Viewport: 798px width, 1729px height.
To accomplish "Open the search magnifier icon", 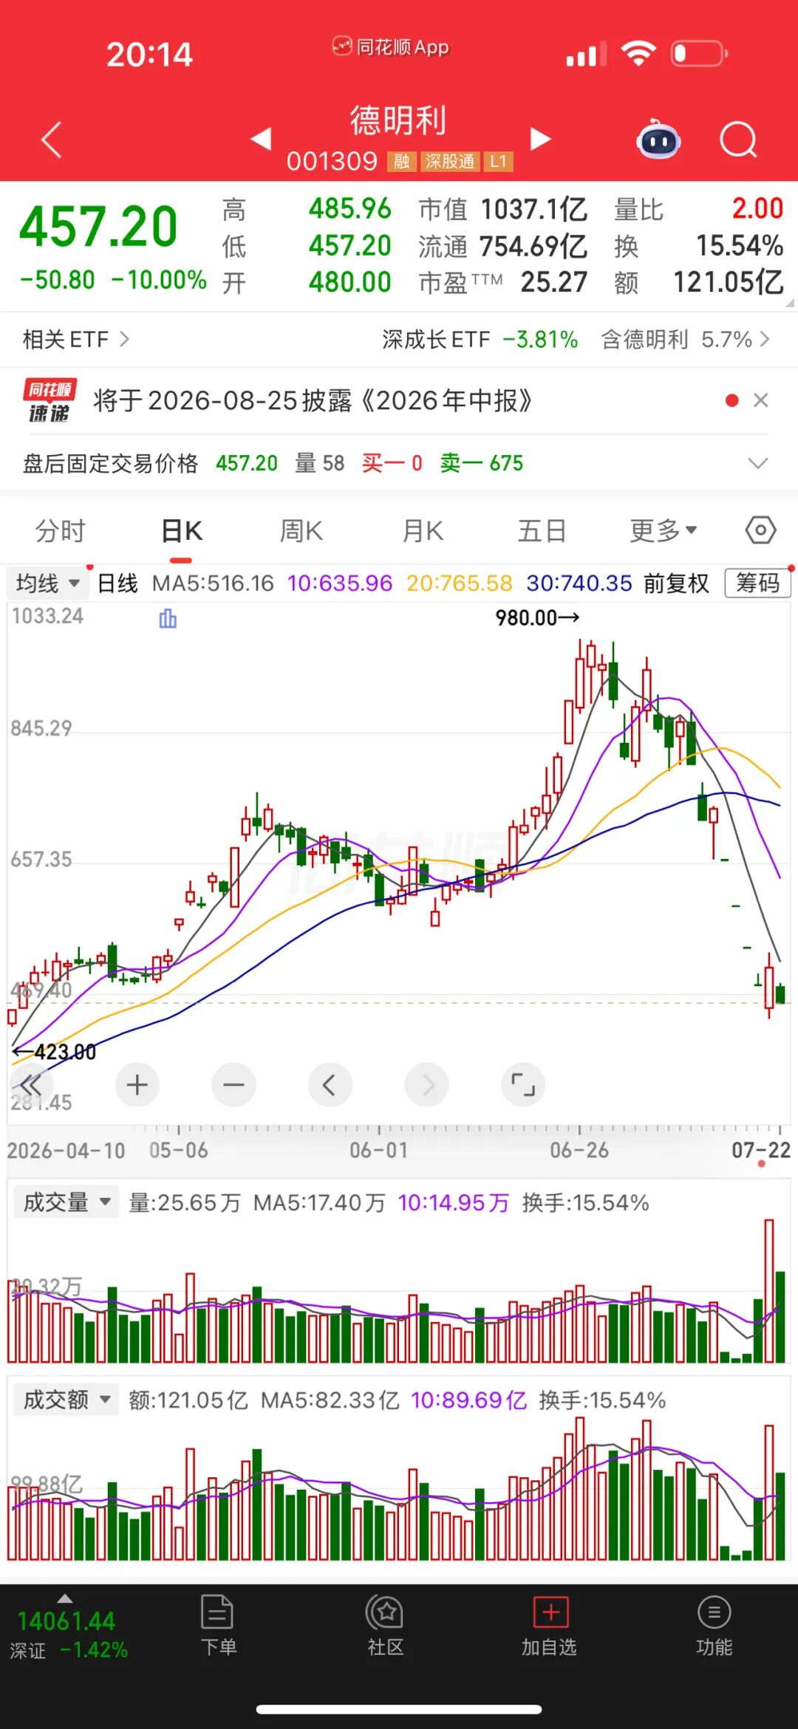I will pyautogui.click(x=739, y=139).
